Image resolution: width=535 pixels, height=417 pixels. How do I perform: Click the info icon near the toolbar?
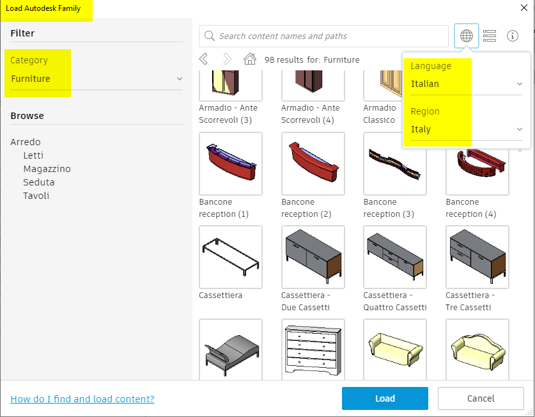coord(512,36)
